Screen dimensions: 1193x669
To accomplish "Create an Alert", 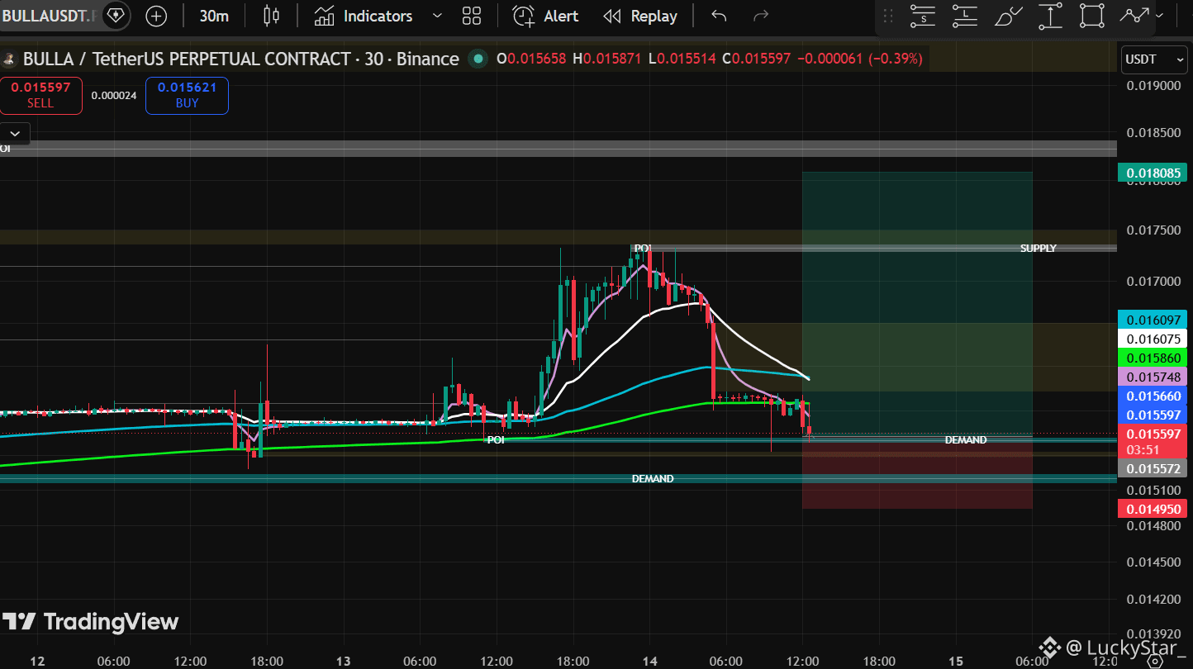I will tap(545, 16).
